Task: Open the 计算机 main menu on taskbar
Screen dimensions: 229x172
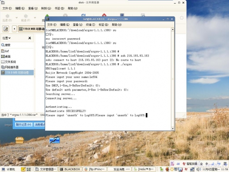Action: (8, 169)
